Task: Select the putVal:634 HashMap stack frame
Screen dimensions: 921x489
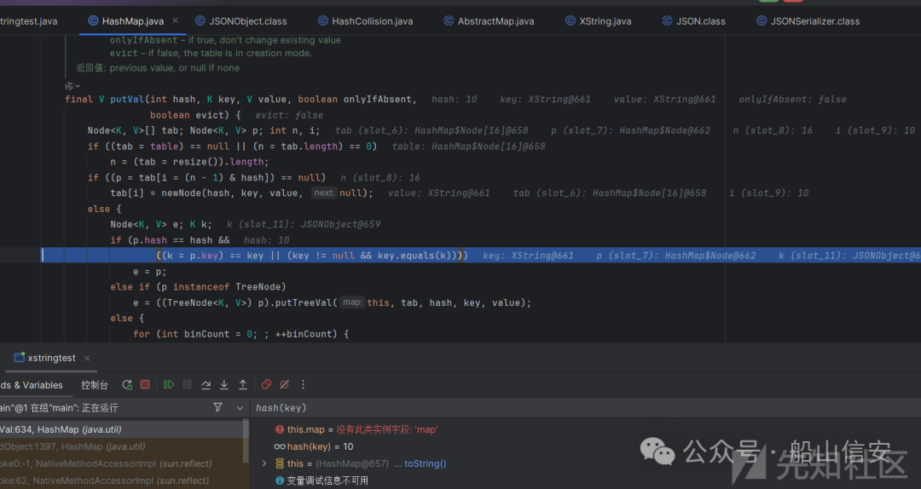Action: 122,429
